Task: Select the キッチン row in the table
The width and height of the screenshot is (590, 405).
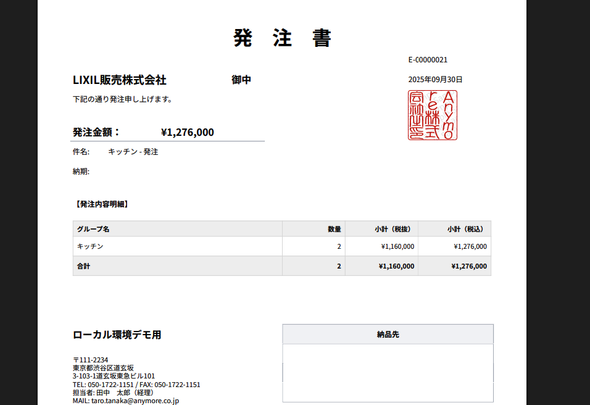Action: [90, 246]
